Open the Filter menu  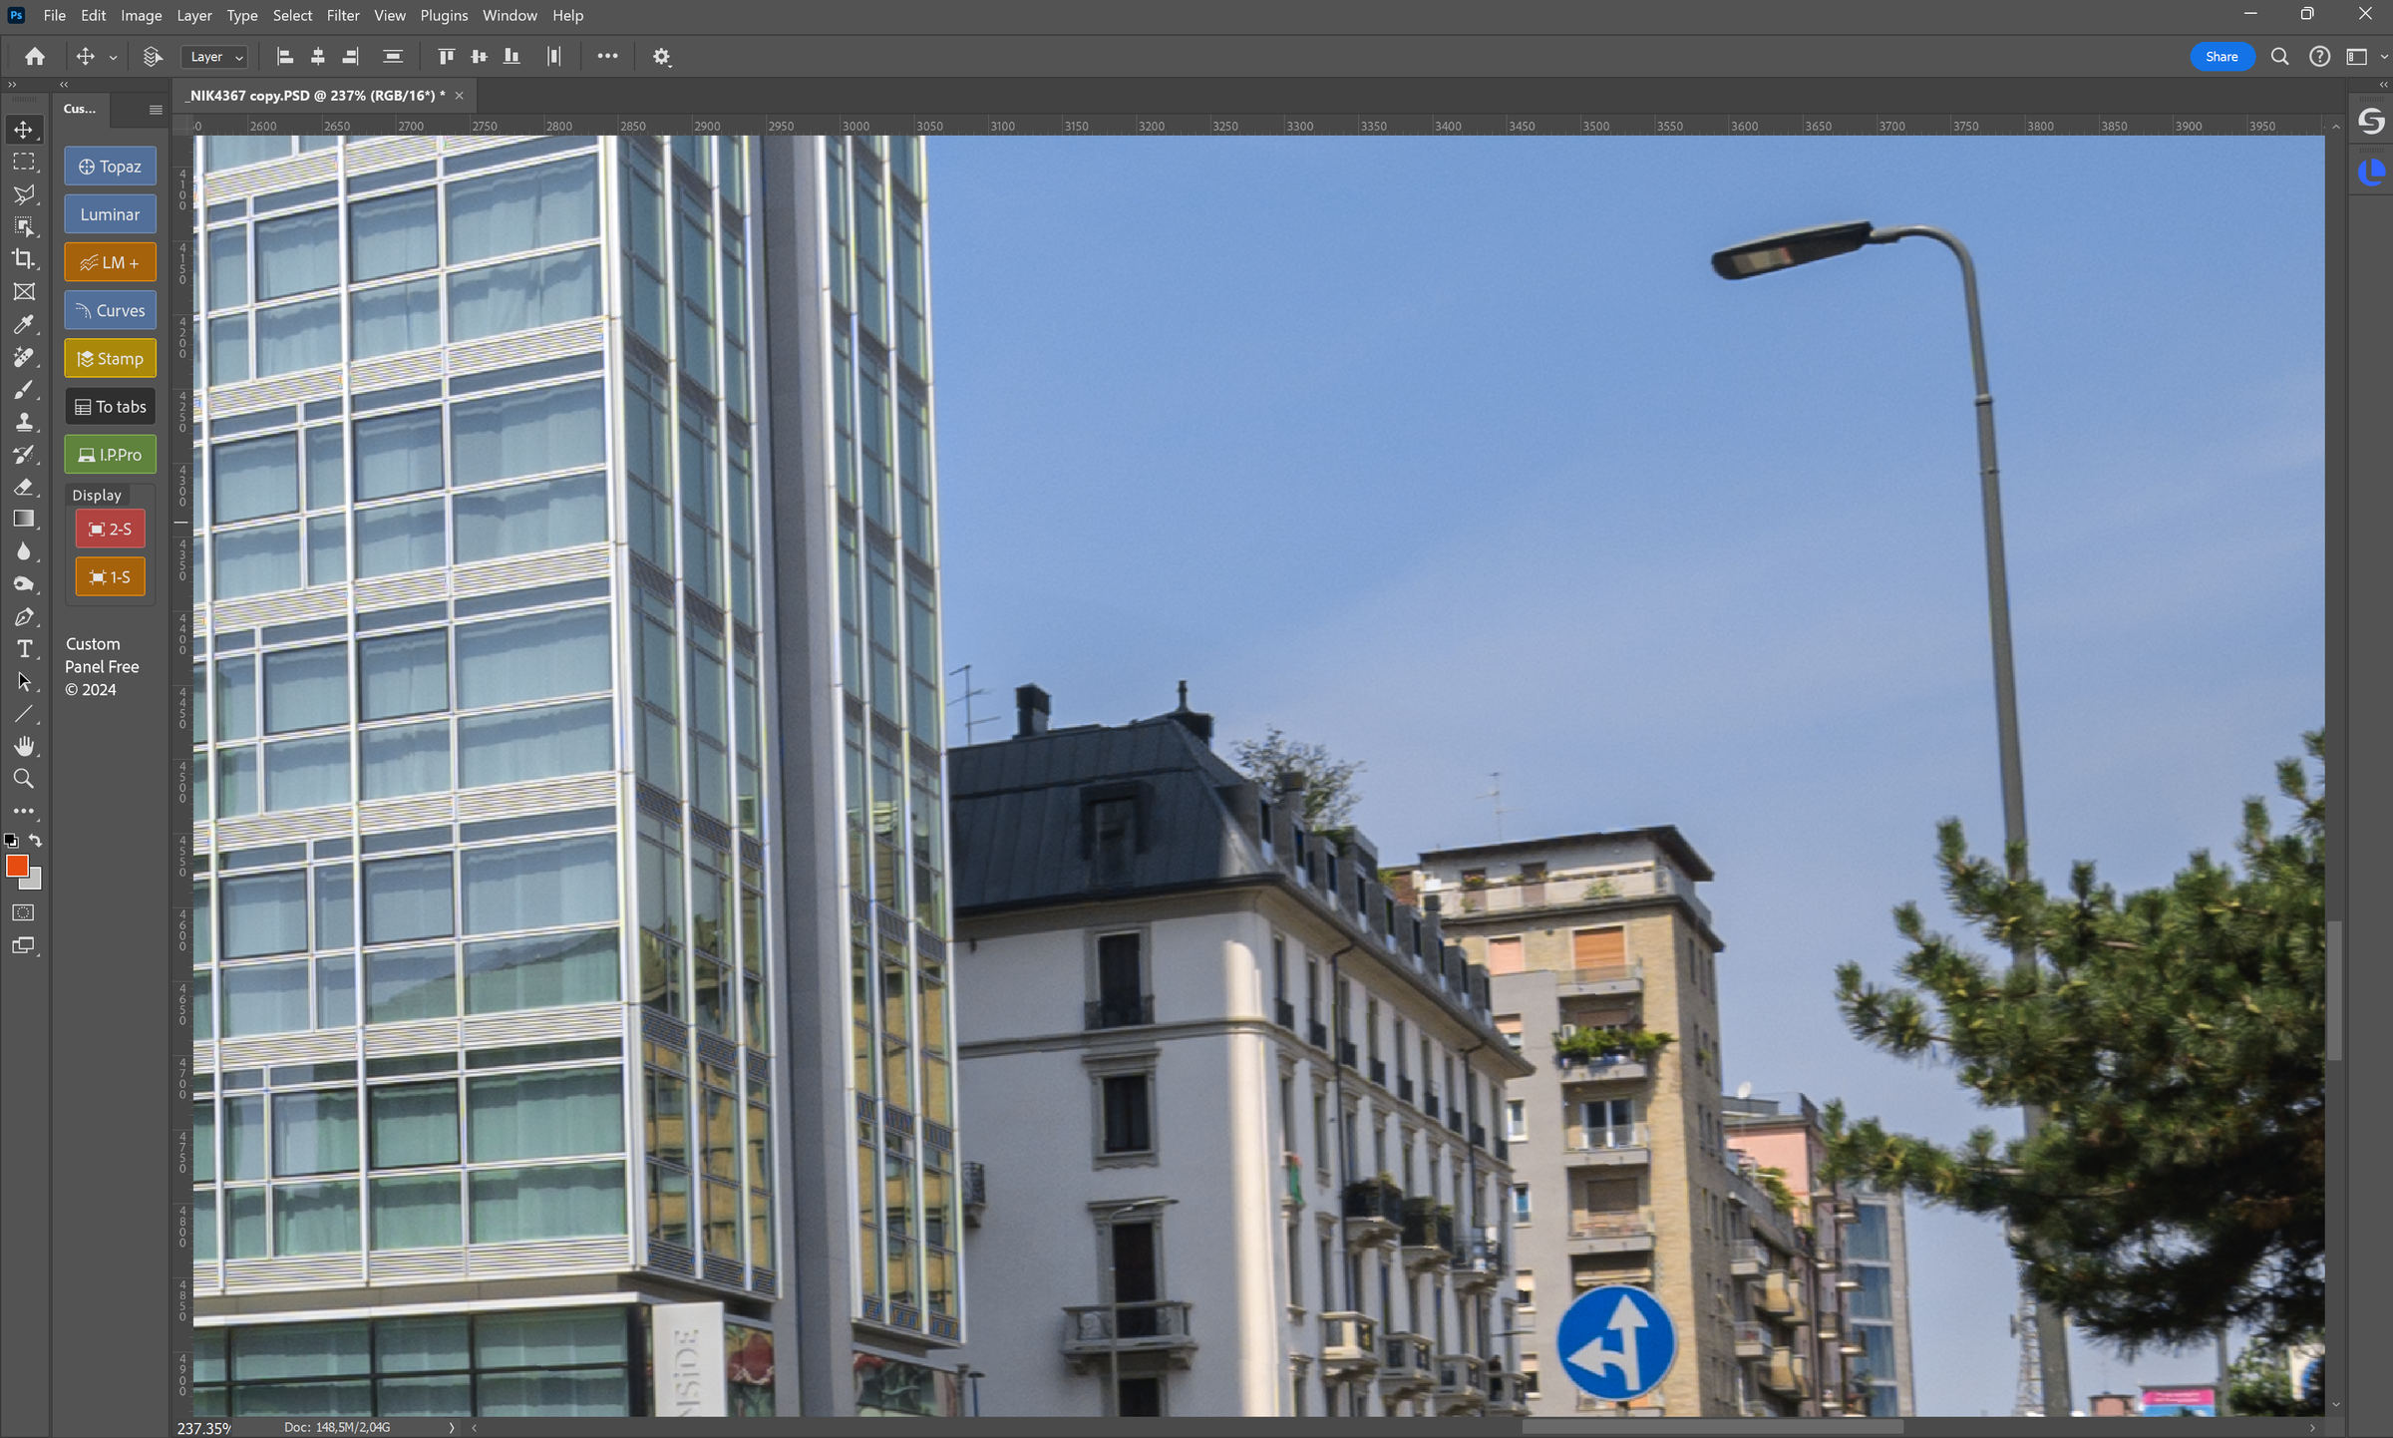(343, 15)
